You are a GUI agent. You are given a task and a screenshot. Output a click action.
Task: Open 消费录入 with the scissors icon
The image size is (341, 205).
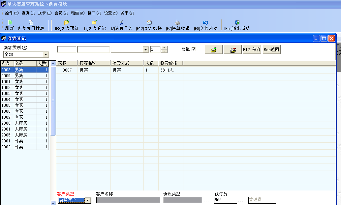coord(121,25)
